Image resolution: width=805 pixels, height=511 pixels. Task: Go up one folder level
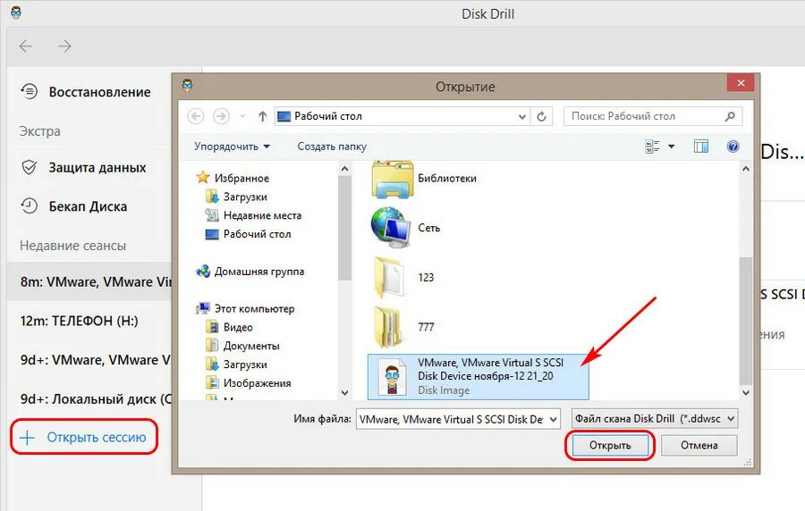click(x=262, y=116)
